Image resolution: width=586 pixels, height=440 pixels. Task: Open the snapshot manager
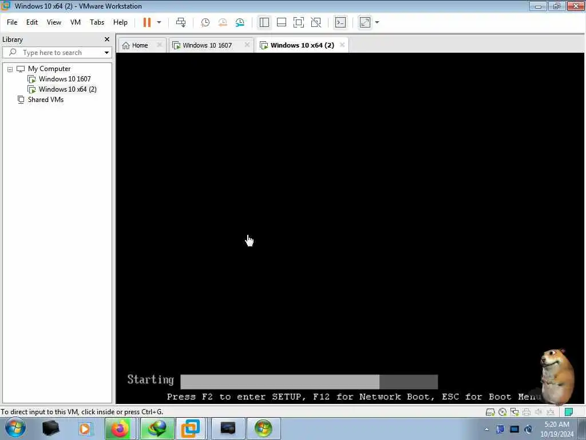point(240,22)
